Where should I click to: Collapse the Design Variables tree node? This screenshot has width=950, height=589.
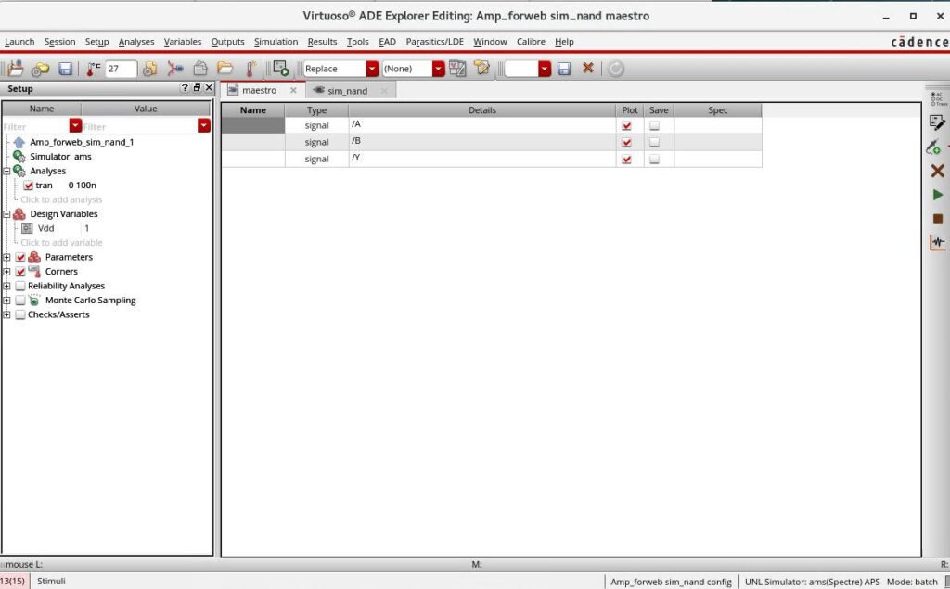click(6, 214)
